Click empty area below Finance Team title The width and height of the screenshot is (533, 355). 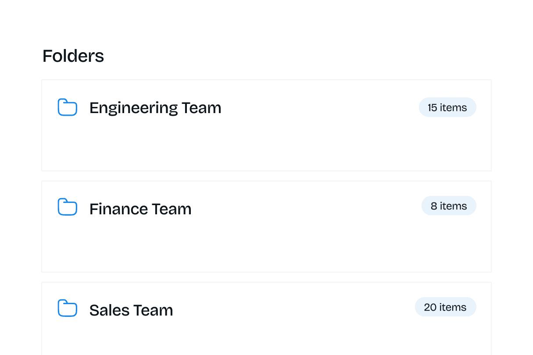point(263,248)
